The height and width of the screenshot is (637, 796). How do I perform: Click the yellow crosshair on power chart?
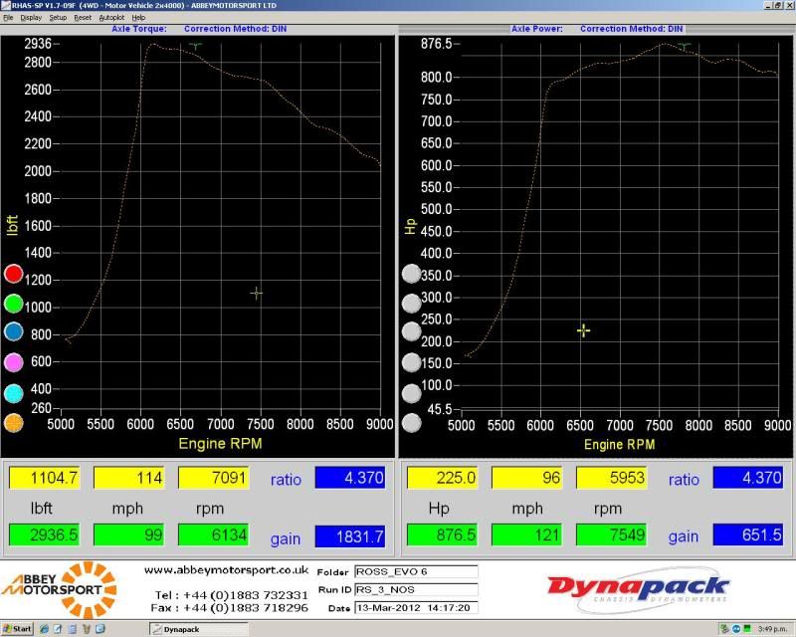tap(584, 330)
